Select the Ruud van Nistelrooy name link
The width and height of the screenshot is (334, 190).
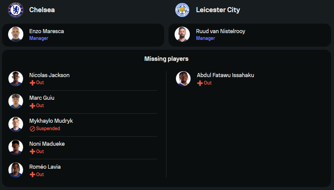tap(221, 31)
